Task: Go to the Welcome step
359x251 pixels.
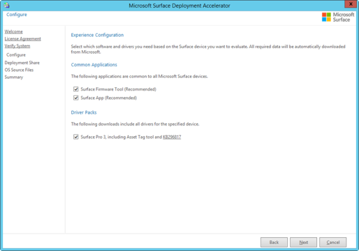Action: point(14,32)
